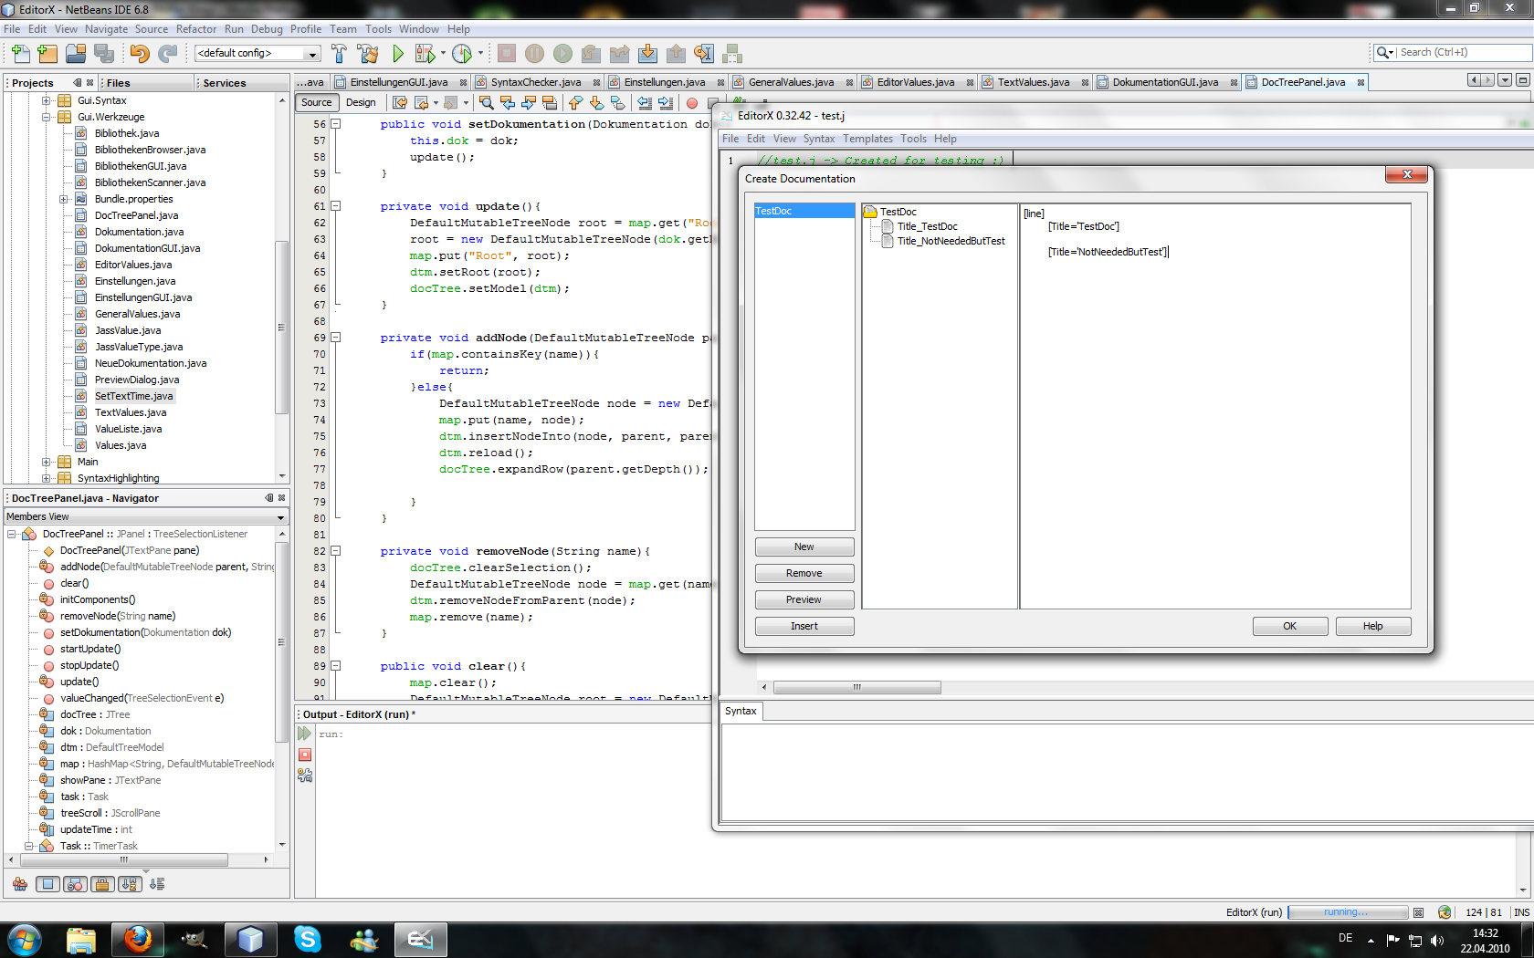Select Title_NotNeededButTest in documentation tree
Viewport: 1534px width, 958px height.
[x=951, y=241]
